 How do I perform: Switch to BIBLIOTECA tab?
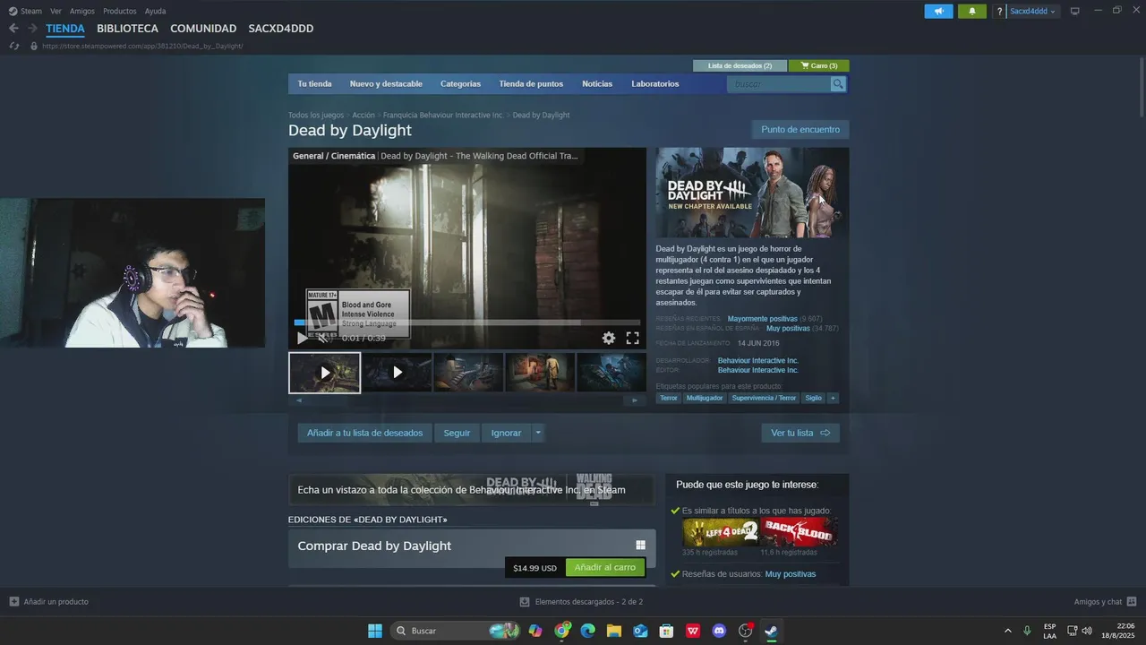[x=127, y=29]
